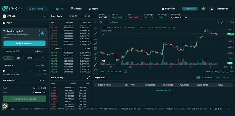The image size is (235, 116).
Task: Click the amount percentage slider handle
Action: tap(4, 71)
